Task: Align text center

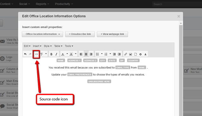Action: click(x=86, y=54)
